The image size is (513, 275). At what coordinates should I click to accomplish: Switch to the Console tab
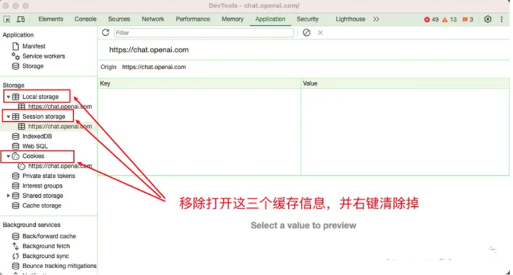[x=86, y=19]
